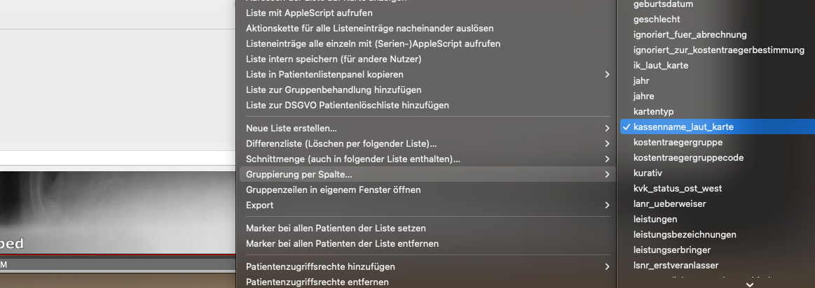Expand Liste in Patientenlistenpanel kopieren submenu arrow
The width and height of the screenshot is (815, 288).
pyautogui.click(x=607, y=74)
